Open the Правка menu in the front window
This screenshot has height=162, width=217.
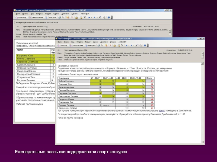pyautogui.click(x=66, y=42)
